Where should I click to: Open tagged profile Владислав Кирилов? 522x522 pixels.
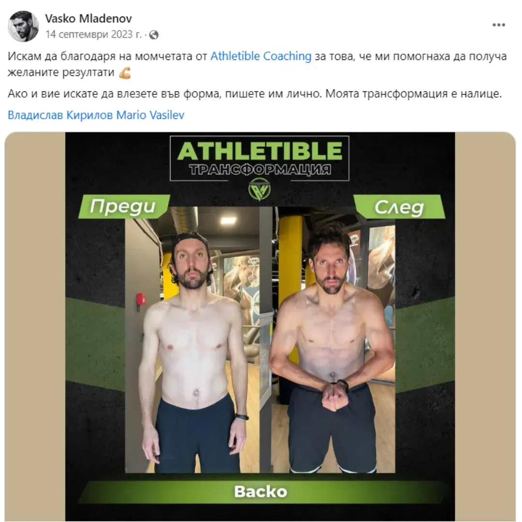tap(60, 115)
